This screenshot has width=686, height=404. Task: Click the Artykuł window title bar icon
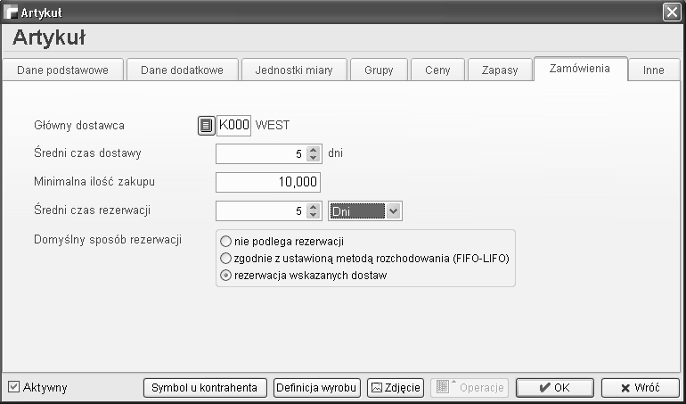[11, 12]
